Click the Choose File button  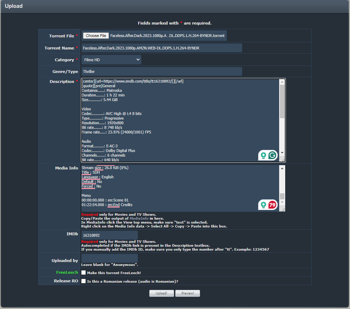pyautogui.click(x=96, y=36)
